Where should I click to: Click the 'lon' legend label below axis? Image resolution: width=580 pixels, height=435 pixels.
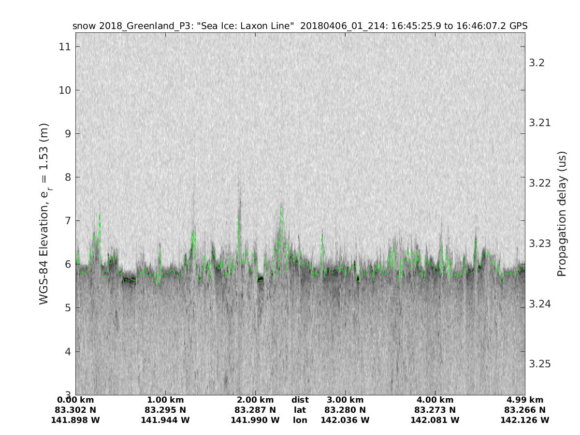point(300,420)
